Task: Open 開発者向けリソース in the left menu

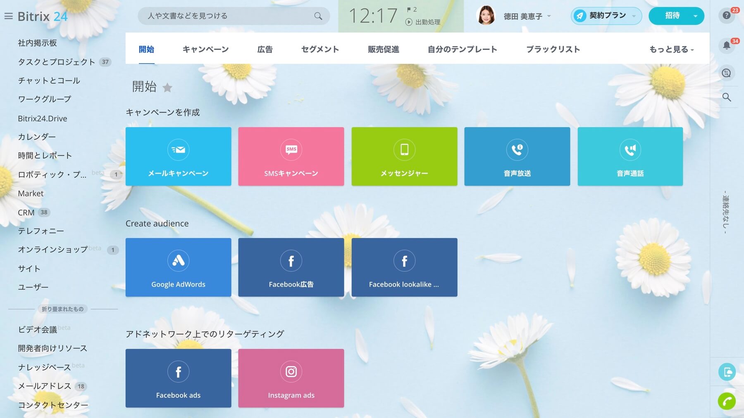Action: [x=52, y=348]
